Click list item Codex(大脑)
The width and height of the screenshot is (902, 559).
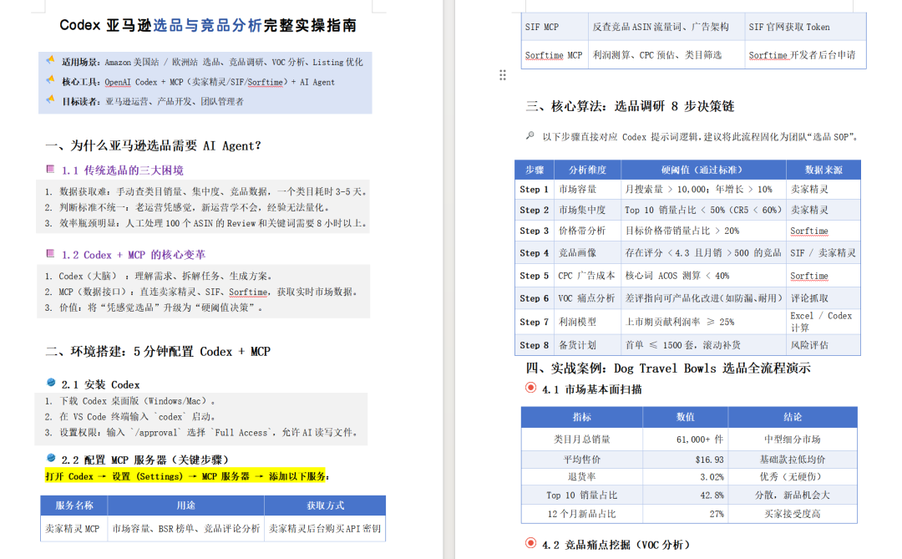160,276
